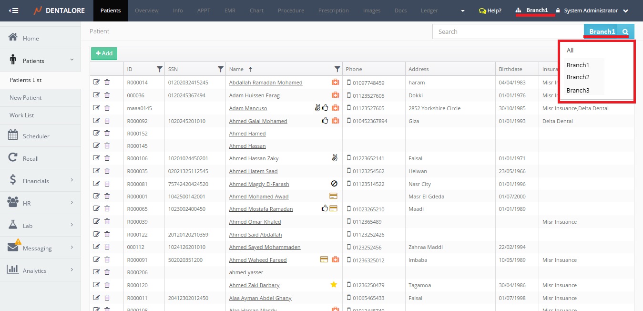Collapse sidebar with the top-left arrow icon
Screen dimensions: 643x311
click(x=14, y=10)
